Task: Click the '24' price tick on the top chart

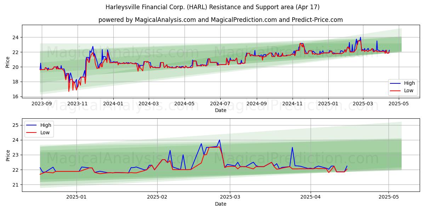Action: point(16,37)
